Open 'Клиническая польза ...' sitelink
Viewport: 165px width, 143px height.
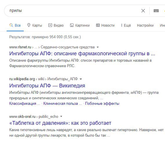point(63,104)
